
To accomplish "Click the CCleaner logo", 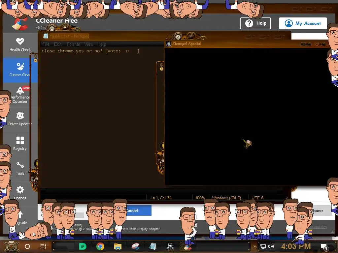I will 20,23.
